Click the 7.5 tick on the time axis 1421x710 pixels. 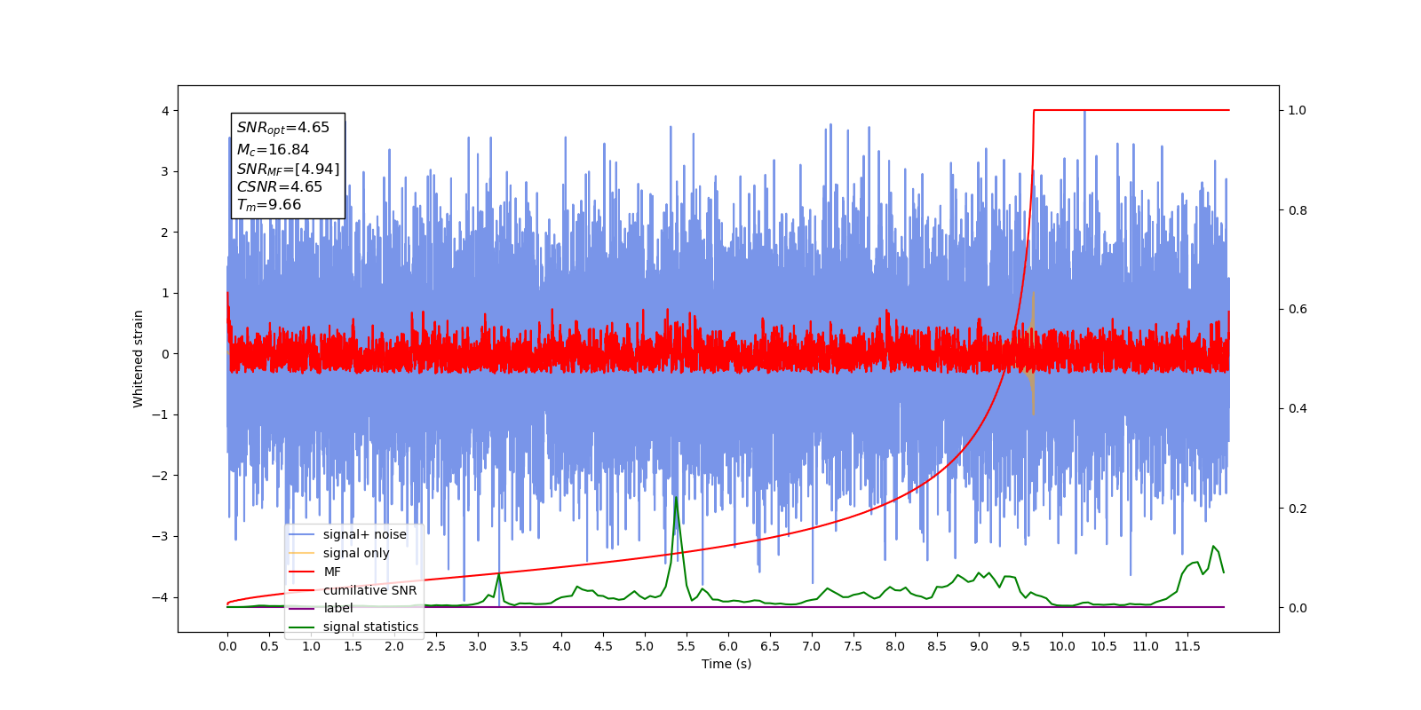(x=853, y=646)
